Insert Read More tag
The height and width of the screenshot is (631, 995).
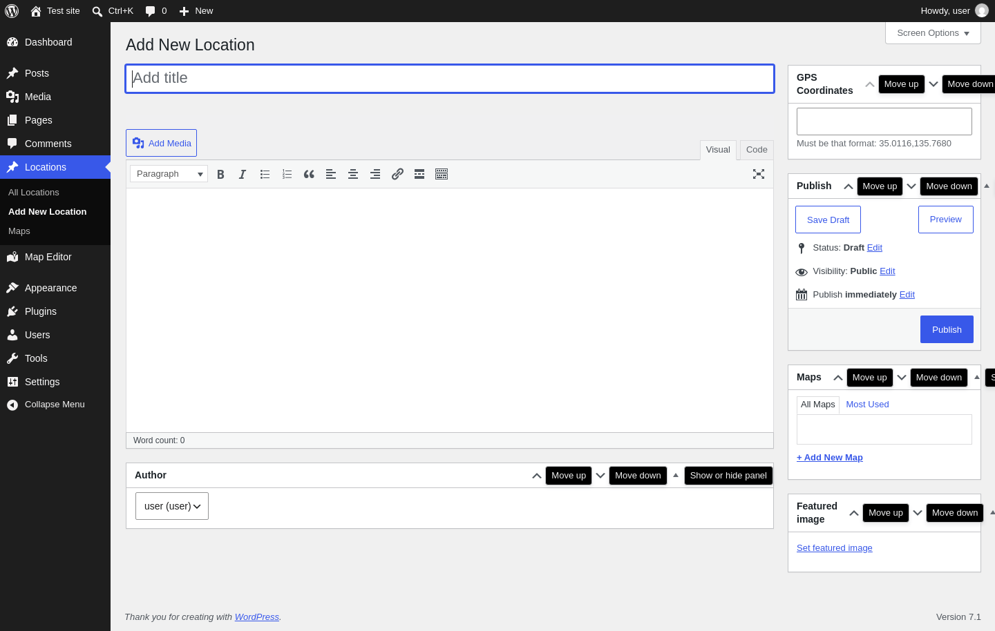(419, 174)
